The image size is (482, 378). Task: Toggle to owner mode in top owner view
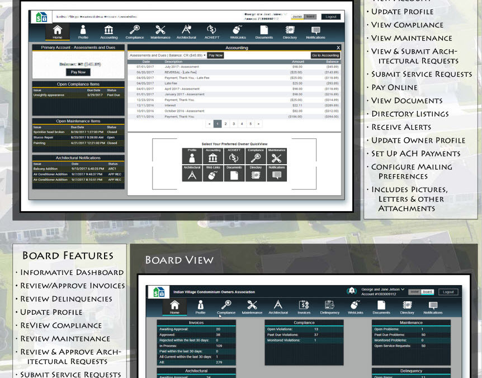[297, 17]
